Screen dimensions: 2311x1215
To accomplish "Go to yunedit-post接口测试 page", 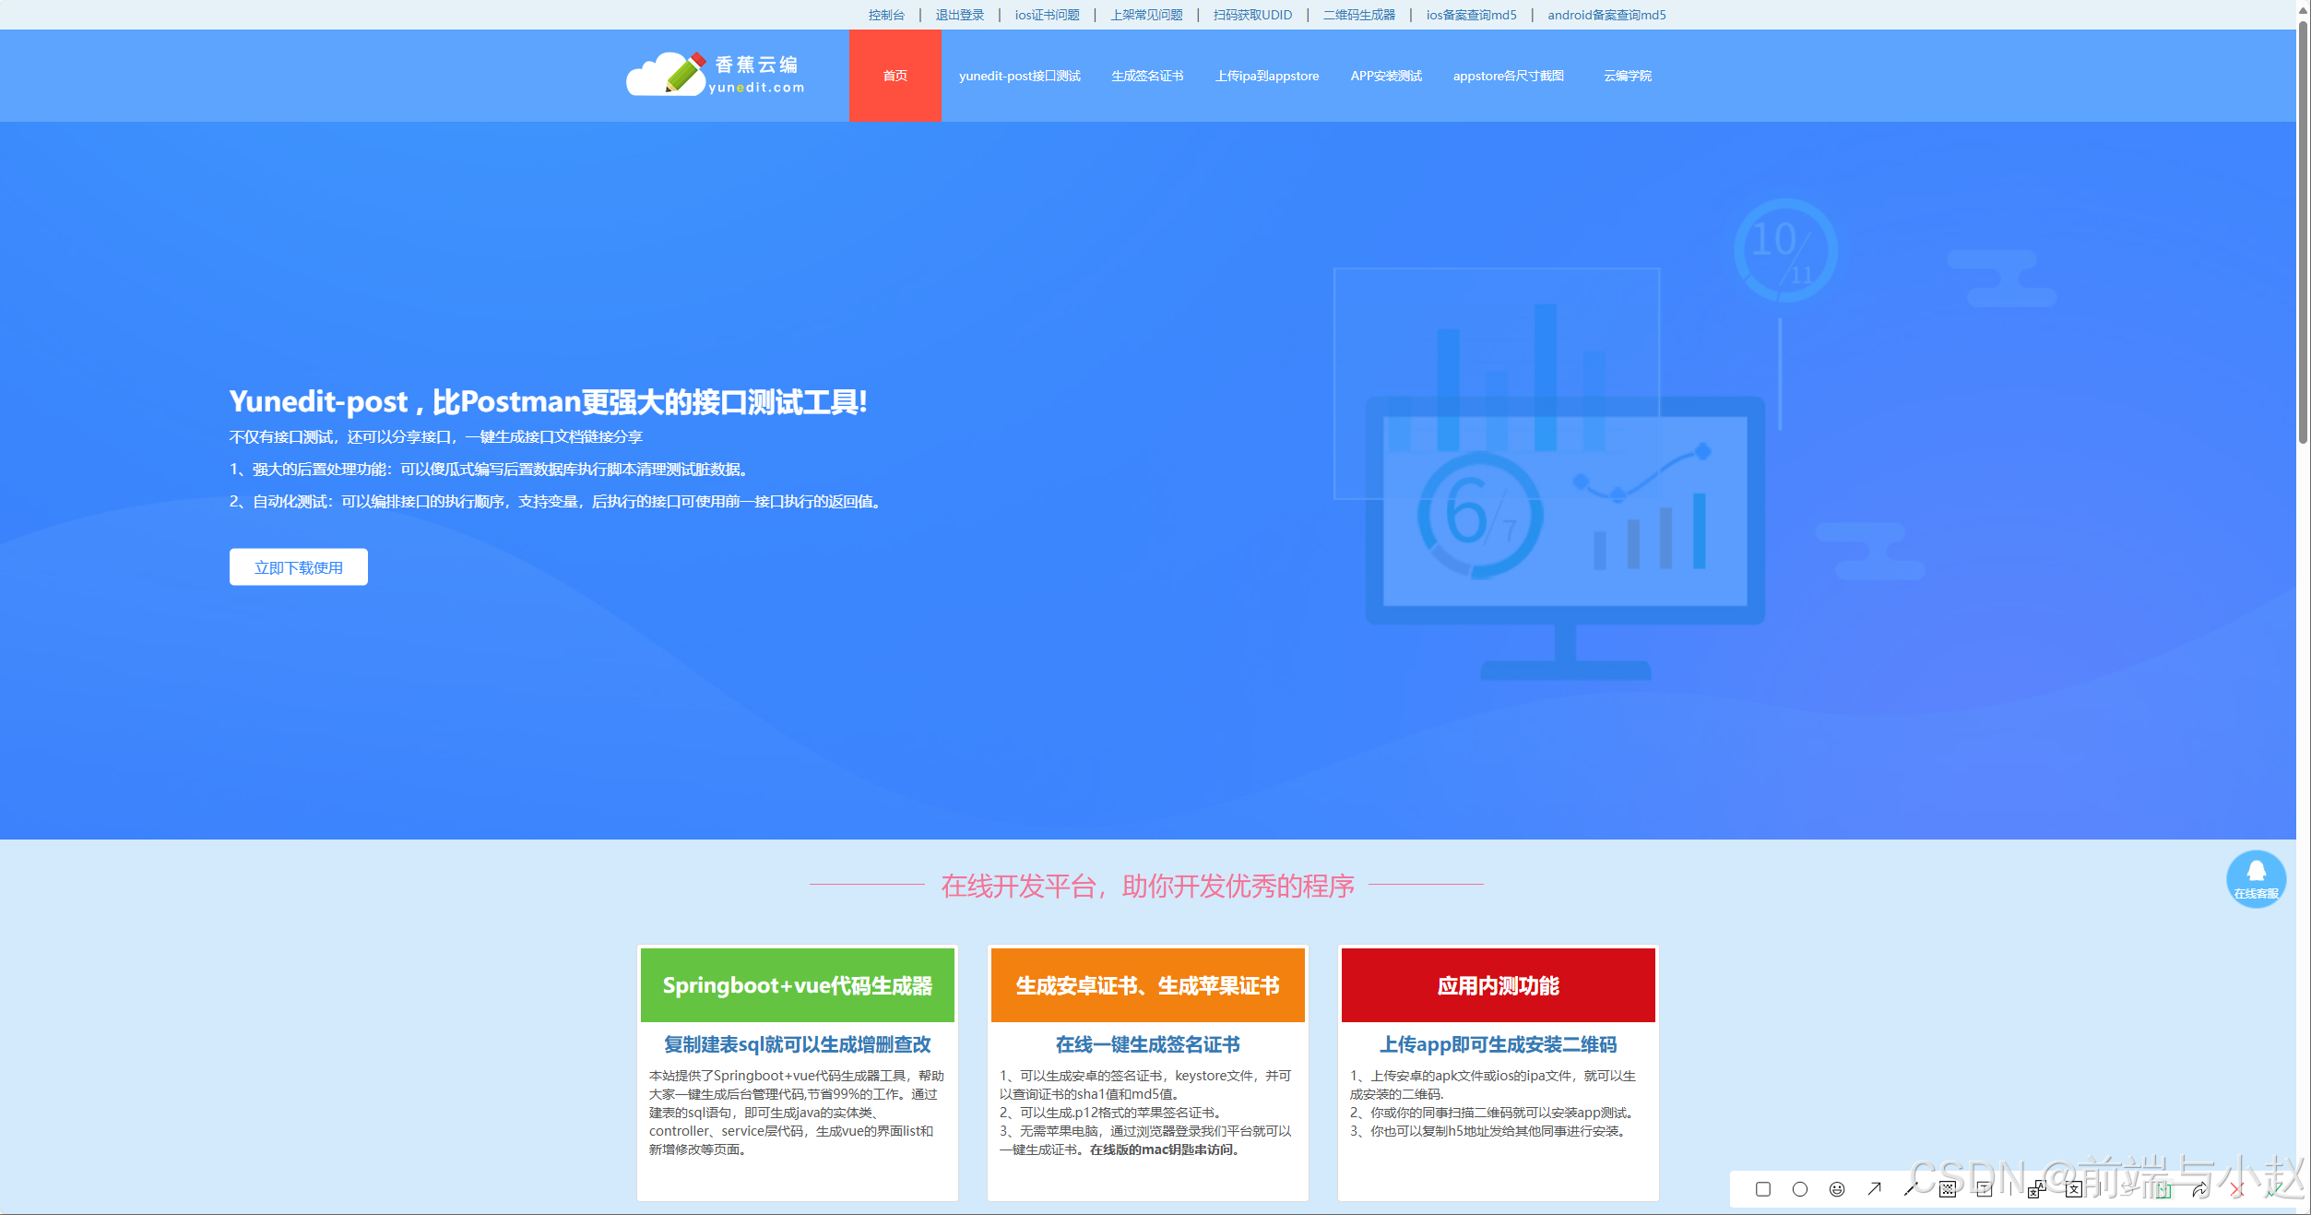I will (x=1019, y=76).
